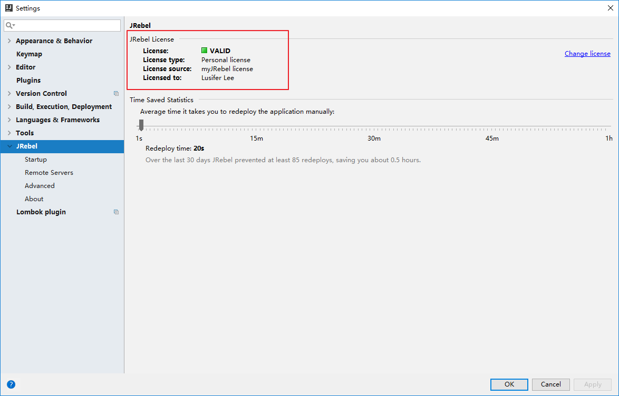Expand the Editor settings node

point(9,67)
